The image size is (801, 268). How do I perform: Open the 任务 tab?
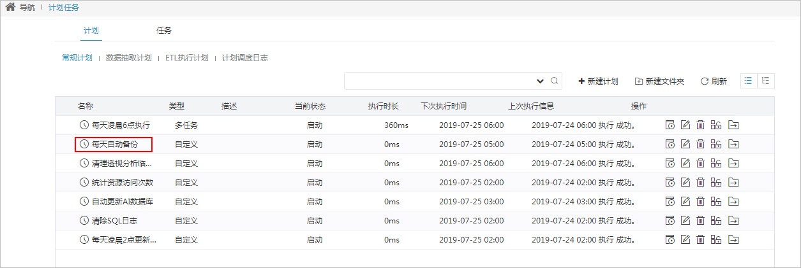pyautogui.click(x=163, y=30)
